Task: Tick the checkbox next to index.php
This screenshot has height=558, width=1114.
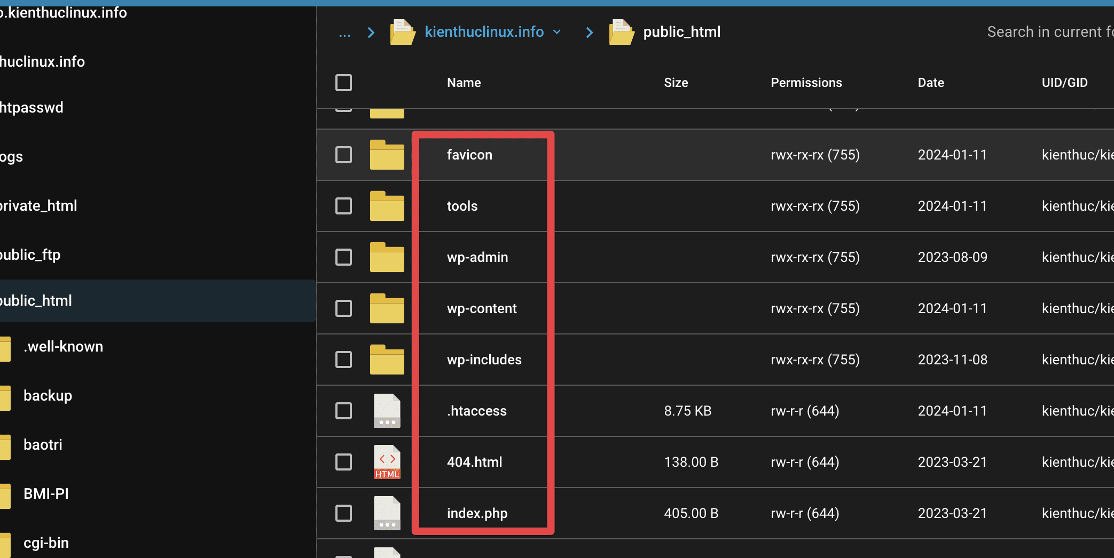Action: (343, 513)
